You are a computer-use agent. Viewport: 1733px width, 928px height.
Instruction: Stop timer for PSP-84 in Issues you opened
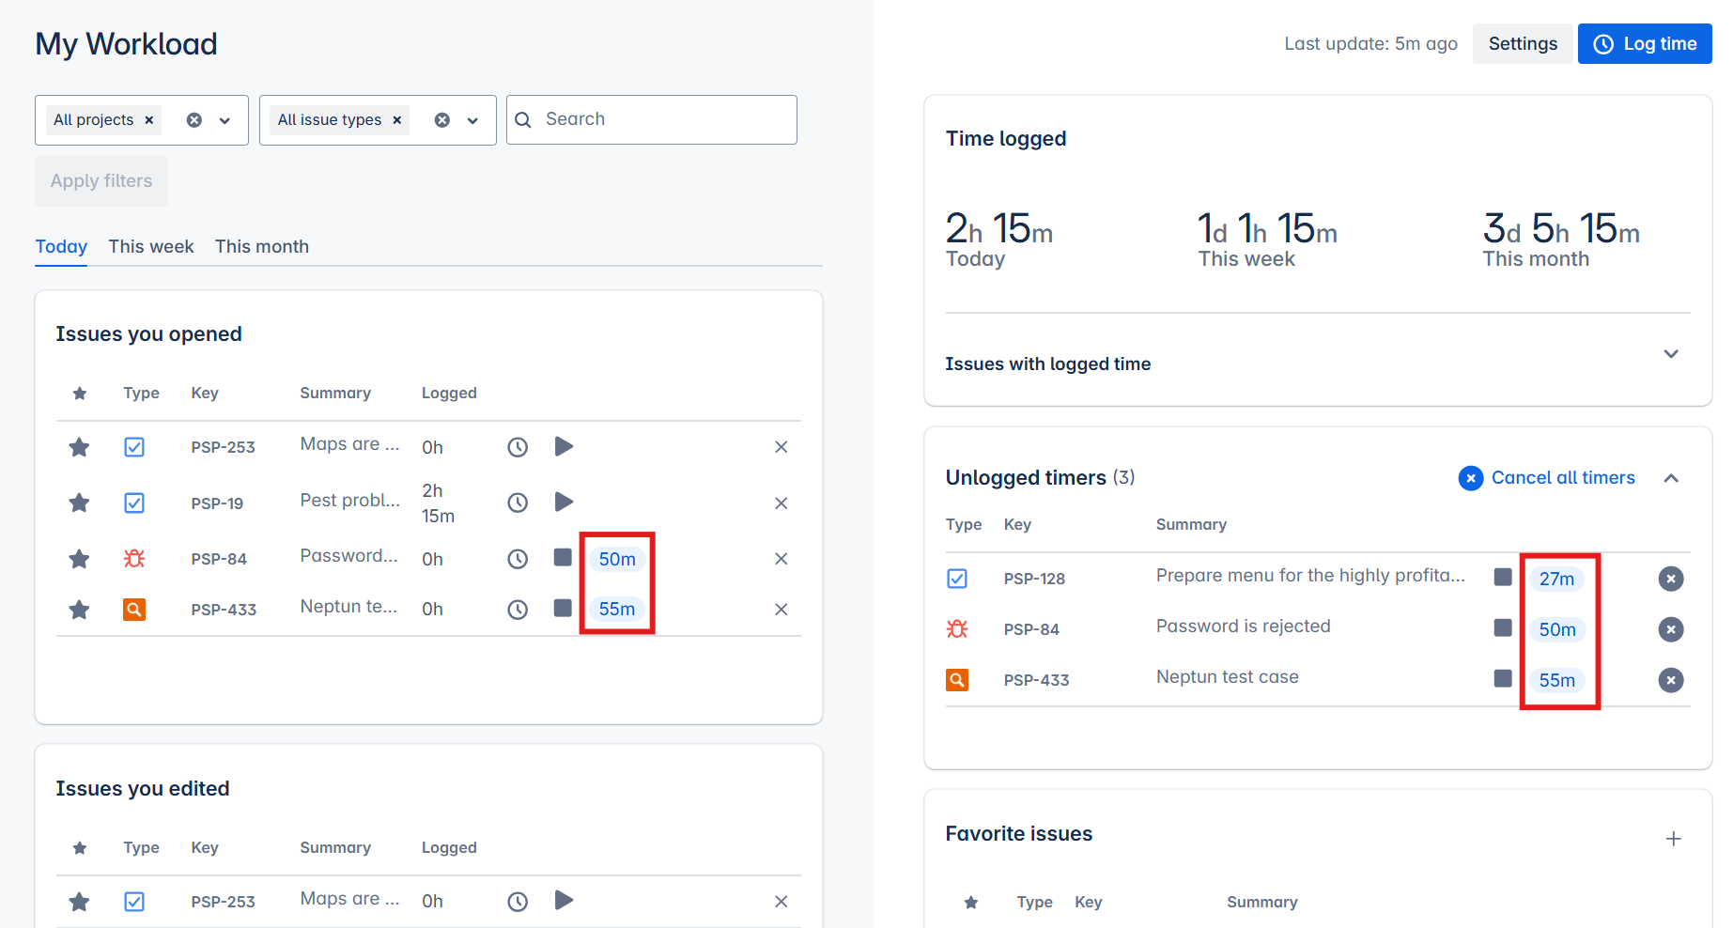pos(563,558)
